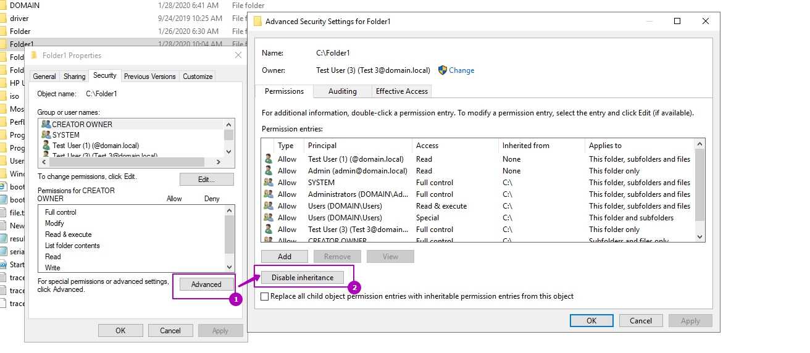Click the Change owner link
The height and width of the screenshot is (353, 810).
[461, 70]
